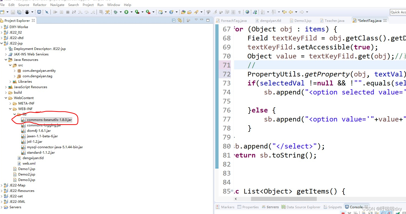Click the Save All toolbar icon

click(x=19, y=12)
